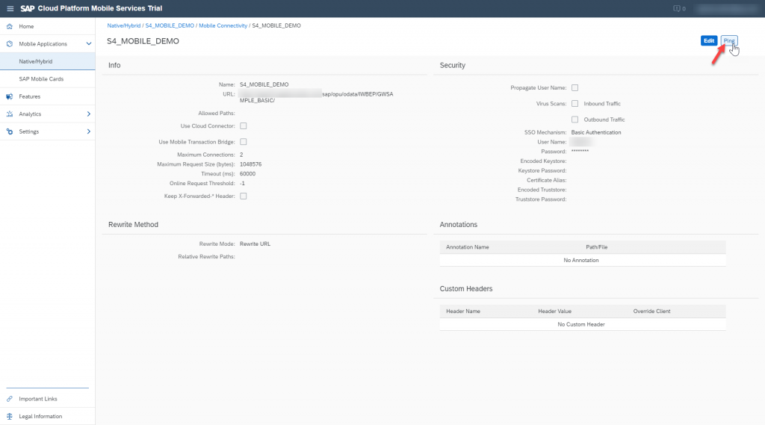Click the S4_MOBILE_DEMO page title
The width and height of the screenshot is (765, 425).
point(143,42)
